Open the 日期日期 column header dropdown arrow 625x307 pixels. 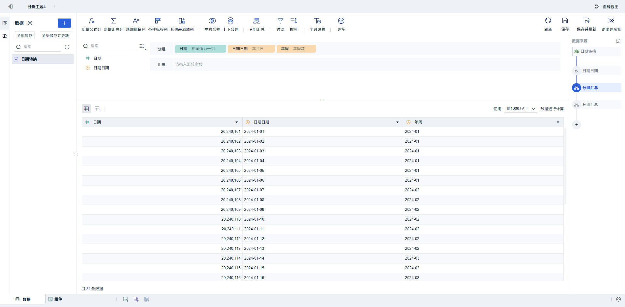pyautogui.click(x=397, y=122)
